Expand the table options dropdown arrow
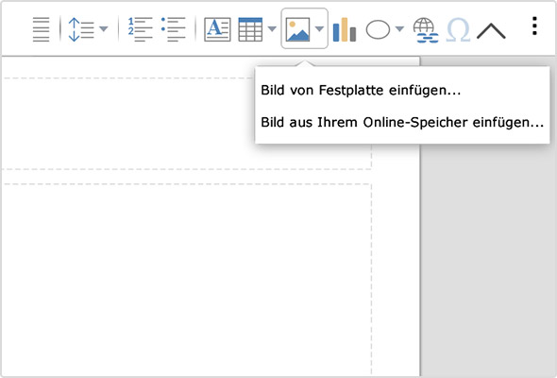 coord(272,28)
